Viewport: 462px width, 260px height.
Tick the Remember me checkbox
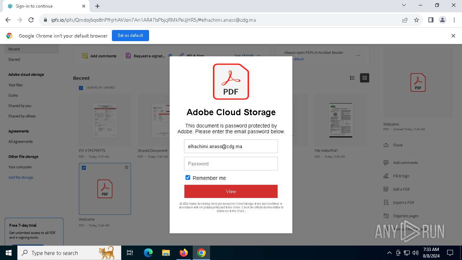(188, 178)
